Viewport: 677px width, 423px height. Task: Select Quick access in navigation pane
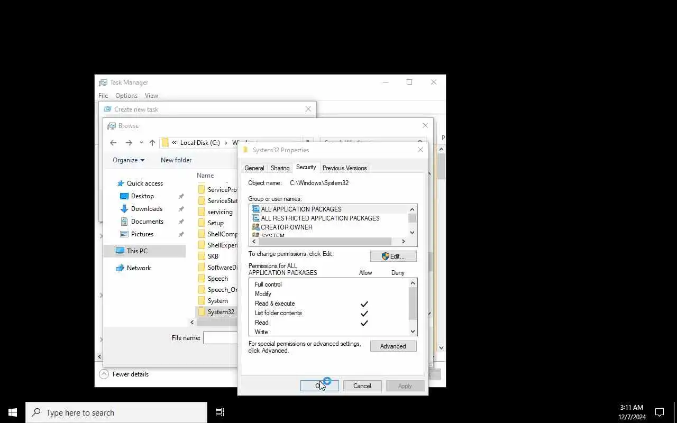coord(145,183)
